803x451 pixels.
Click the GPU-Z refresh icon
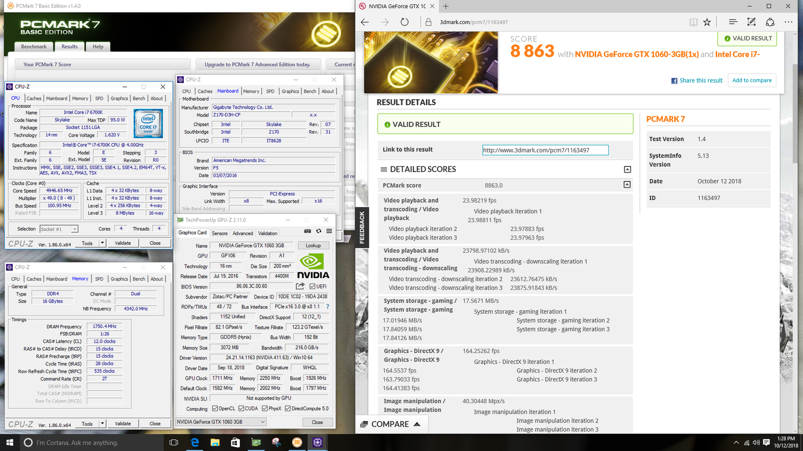319,231
